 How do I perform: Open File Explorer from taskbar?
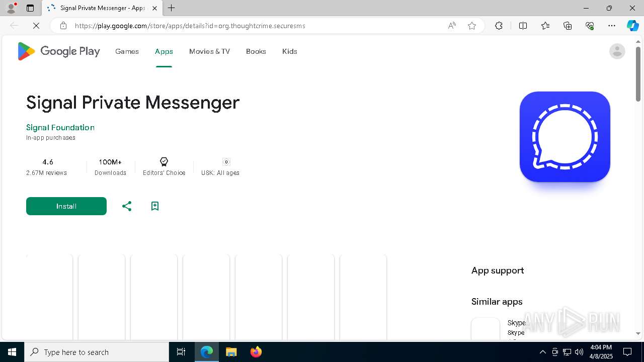click(231, 352)
